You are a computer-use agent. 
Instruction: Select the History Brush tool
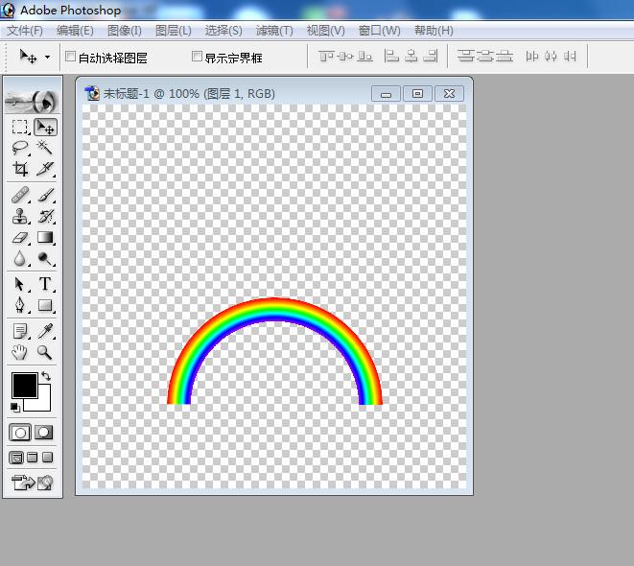(x=45, y=216)
